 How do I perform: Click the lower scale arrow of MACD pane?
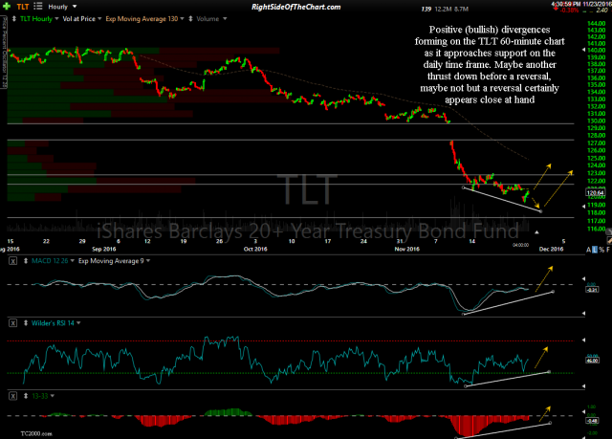point(584,313)
